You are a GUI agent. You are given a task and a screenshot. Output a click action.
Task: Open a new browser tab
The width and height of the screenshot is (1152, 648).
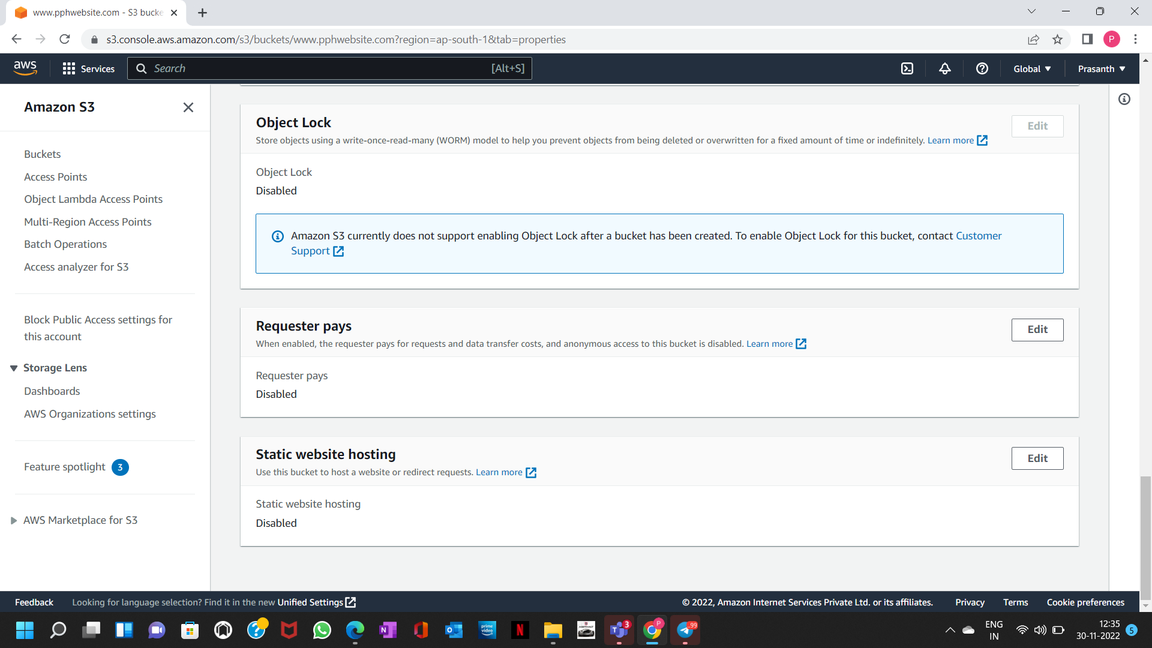click(x=202, y=13)
